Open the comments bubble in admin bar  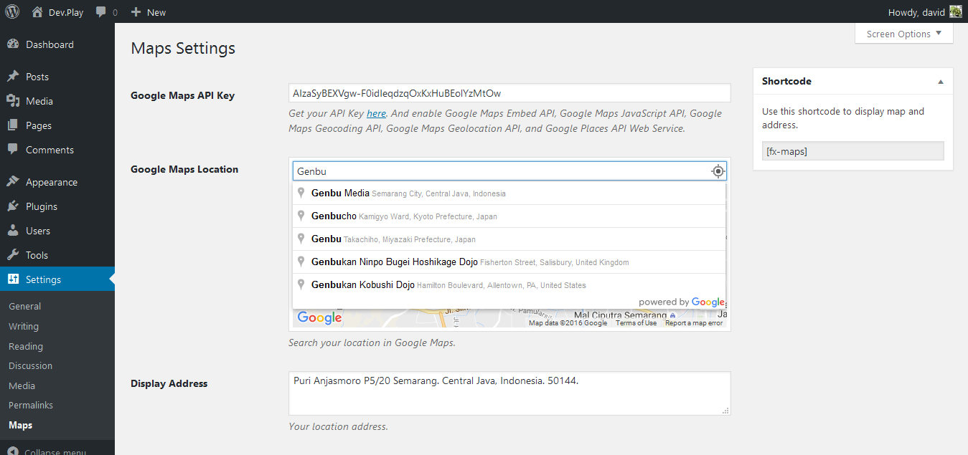point(102,12)
